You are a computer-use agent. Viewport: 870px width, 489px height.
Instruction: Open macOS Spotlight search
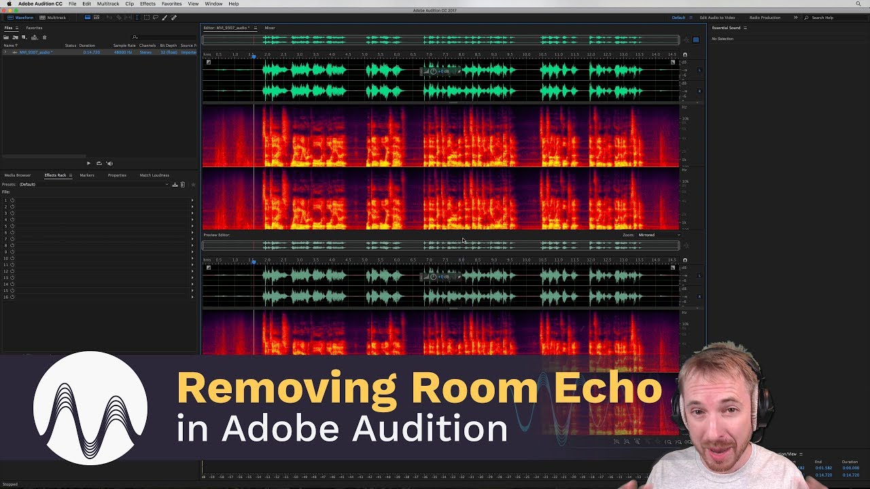click(x=858, y=4)
